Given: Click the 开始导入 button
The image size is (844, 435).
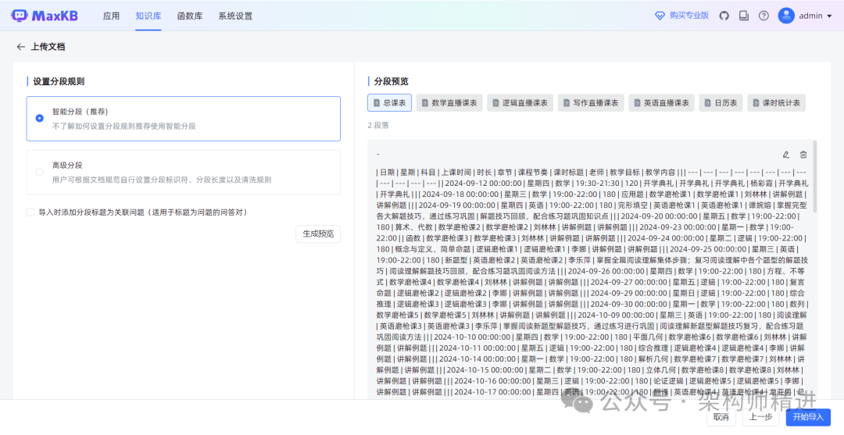Looking at the screenshot, I should click(x=808, y=417).
